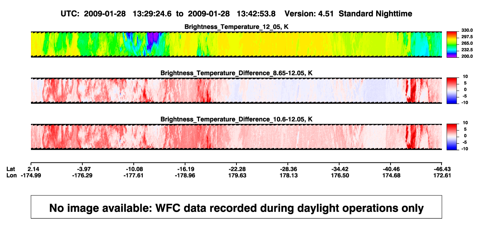Click longitude value -177.61

tap(134, 175)
